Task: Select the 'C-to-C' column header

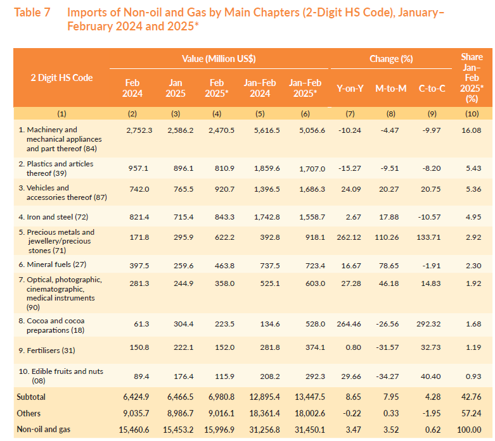Action: tap(431, 89)
